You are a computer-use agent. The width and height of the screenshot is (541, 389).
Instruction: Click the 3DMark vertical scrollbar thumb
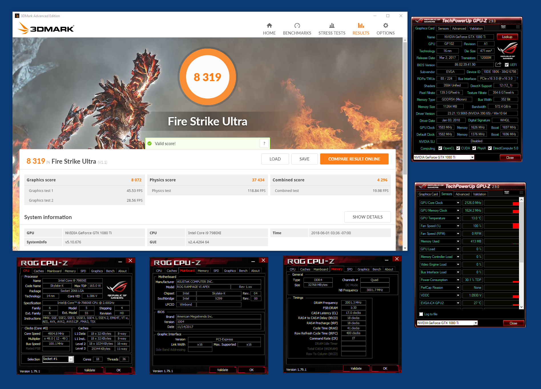tap(405, 109)
